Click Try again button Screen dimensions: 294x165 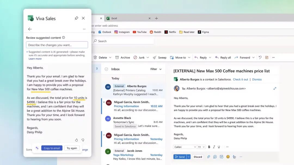coord(72,148)
